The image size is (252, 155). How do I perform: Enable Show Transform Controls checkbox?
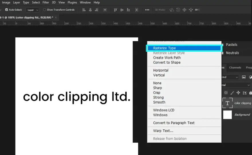click(x=44, y=10)
